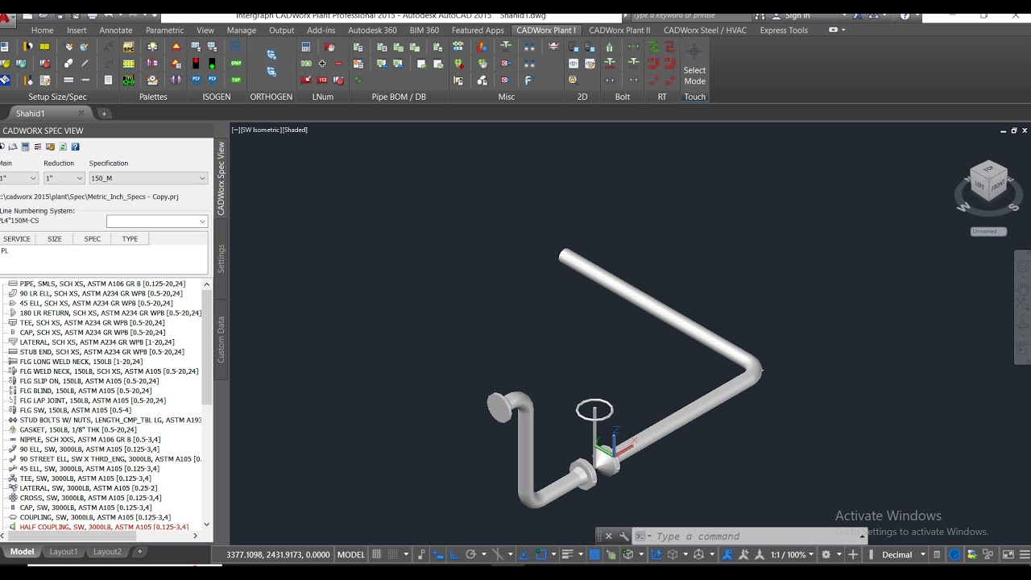Click the DIMP icon in ISOGEN panel

236,63
